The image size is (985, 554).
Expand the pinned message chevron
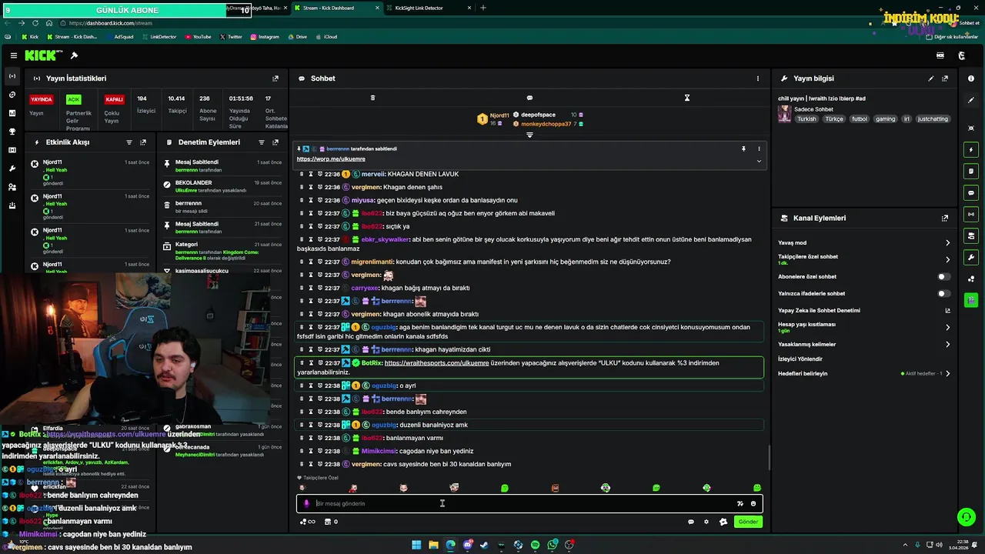click(x=759, y=161)
